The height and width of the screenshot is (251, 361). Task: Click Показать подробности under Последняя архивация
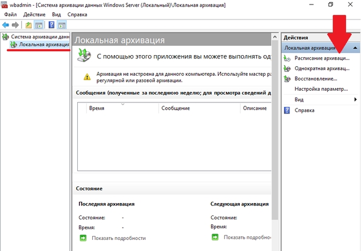118,238
